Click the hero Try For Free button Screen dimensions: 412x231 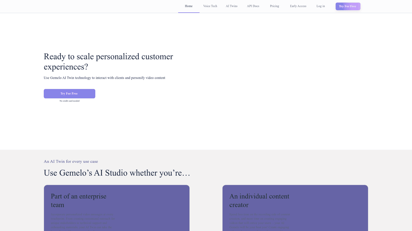(x=69, y=94)
